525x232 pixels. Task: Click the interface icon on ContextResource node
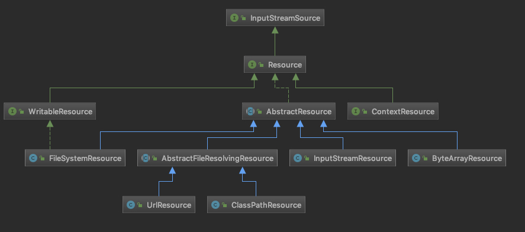point(356,111)
